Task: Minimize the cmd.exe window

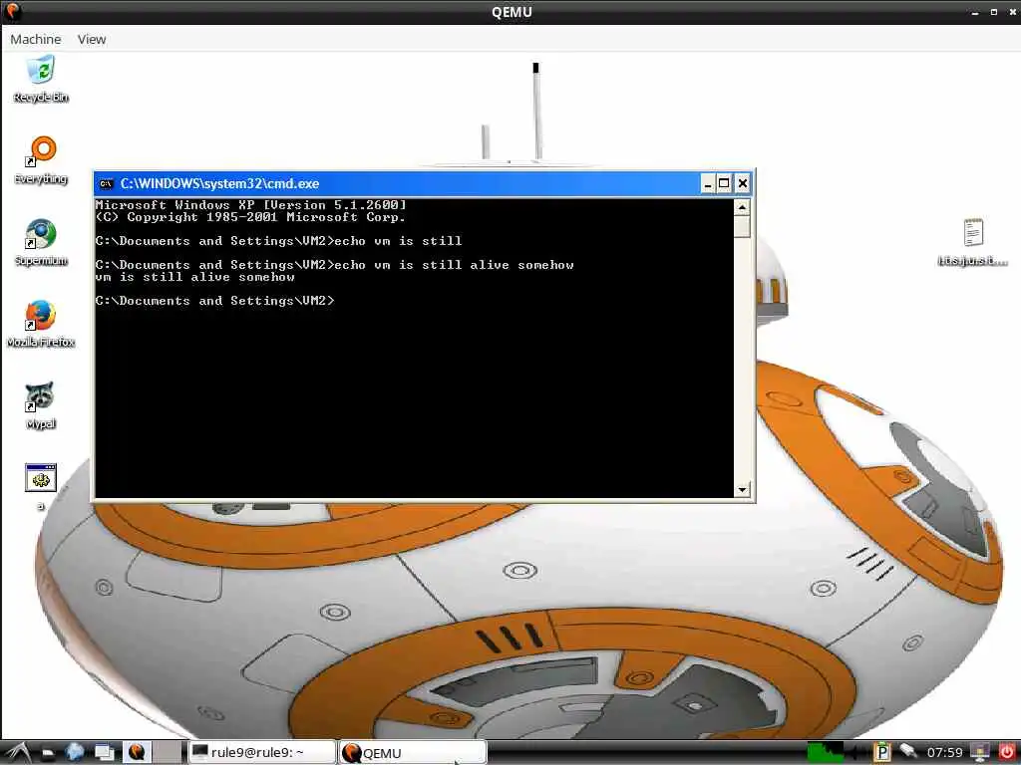Action: (708, 184)
